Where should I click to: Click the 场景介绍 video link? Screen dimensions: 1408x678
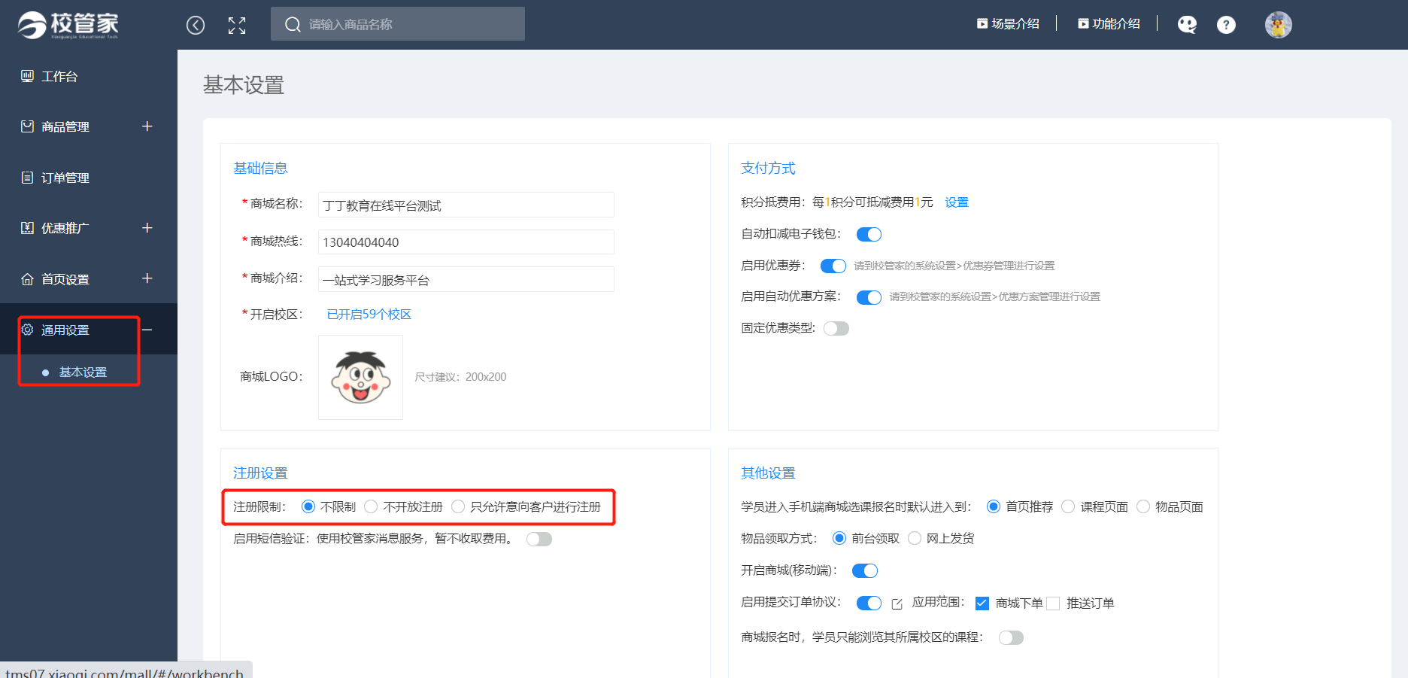pyautogui.click(x=1008, y=24)
